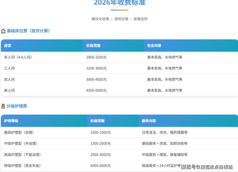Click the 房型 column header
The width and height of the screenshot is (238, 172).
7,46
